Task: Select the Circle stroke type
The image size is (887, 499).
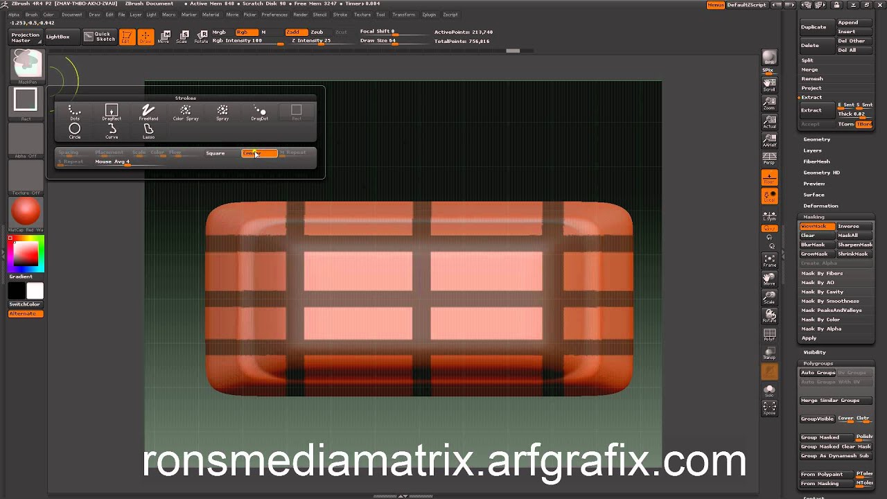Action: (x=74, y=130)
